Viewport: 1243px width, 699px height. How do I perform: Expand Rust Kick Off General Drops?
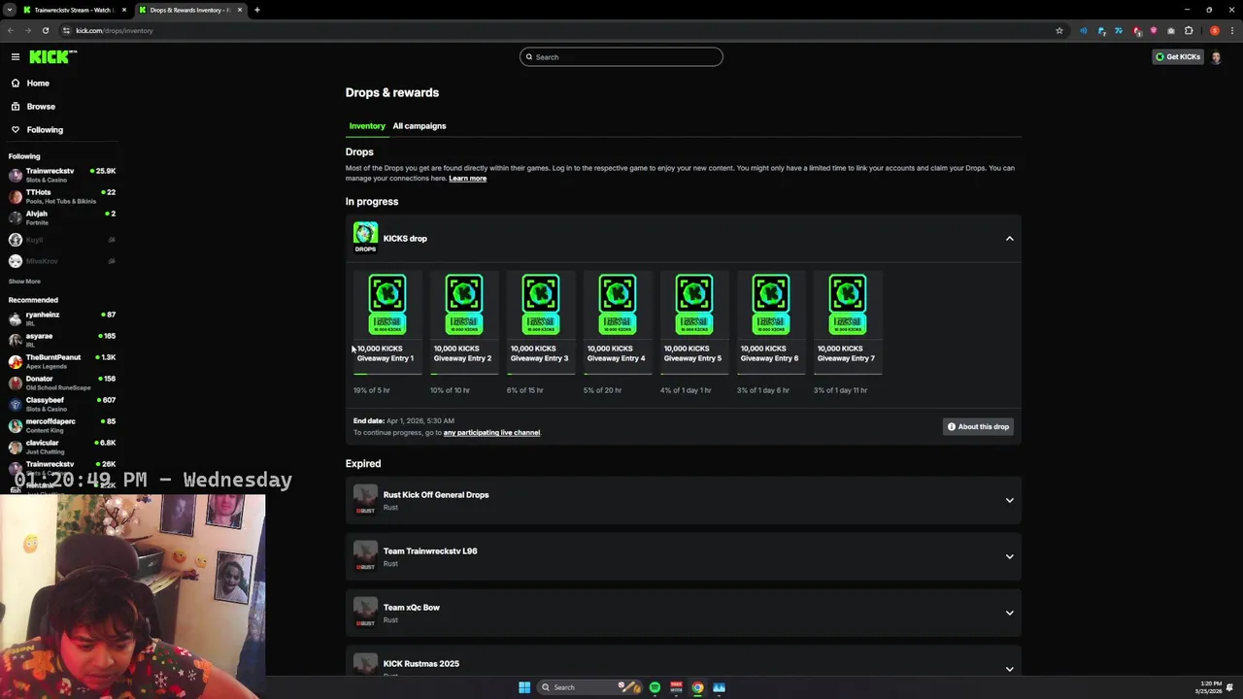[x=1009, y=500]
